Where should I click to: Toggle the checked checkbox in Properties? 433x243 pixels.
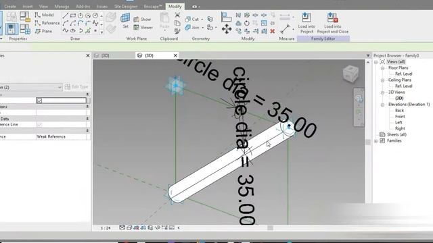39,101
